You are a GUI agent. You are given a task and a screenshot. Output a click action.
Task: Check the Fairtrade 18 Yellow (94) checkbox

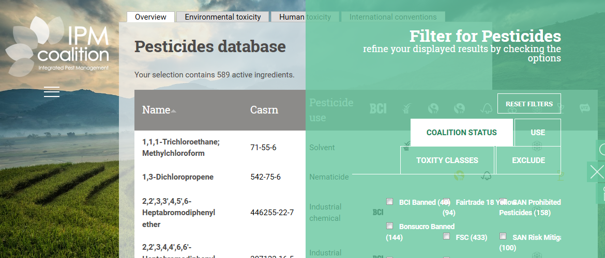446,201
